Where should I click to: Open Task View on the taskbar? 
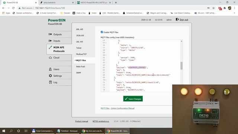26,131
